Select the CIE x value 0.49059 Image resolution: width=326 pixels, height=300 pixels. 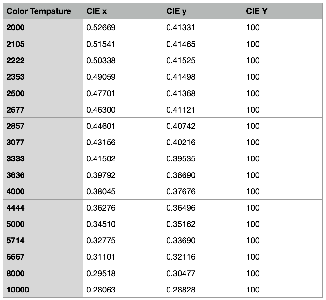coord(101,77)
